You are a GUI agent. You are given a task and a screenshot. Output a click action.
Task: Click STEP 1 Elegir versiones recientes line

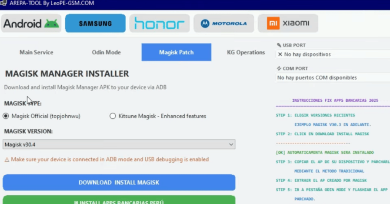click(315, 115)
